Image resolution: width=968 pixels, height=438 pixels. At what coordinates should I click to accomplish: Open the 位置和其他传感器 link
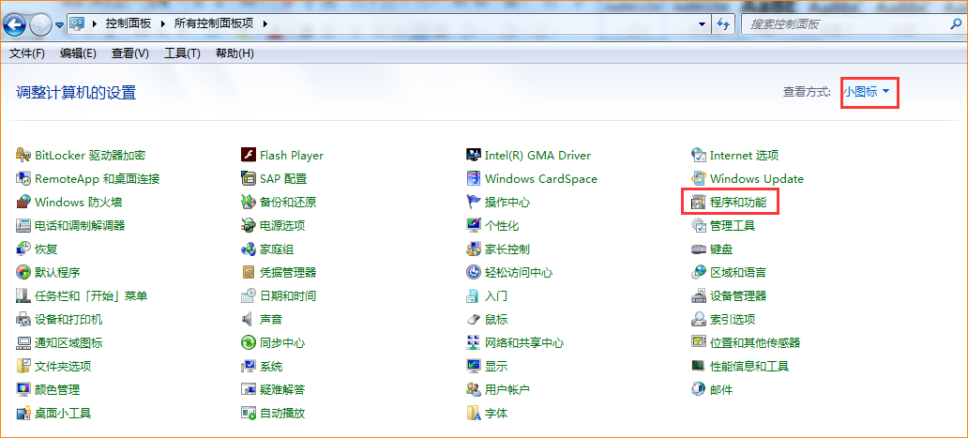[x=755, y=343]
